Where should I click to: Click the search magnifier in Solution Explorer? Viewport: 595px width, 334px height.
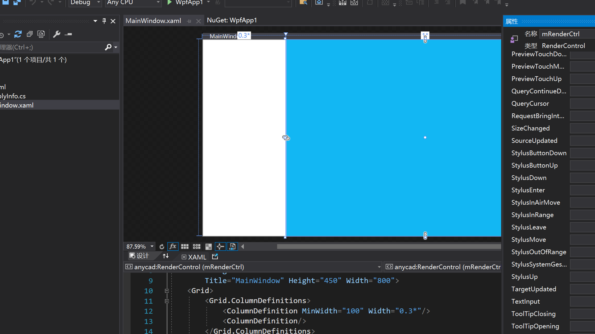(108, 47)
